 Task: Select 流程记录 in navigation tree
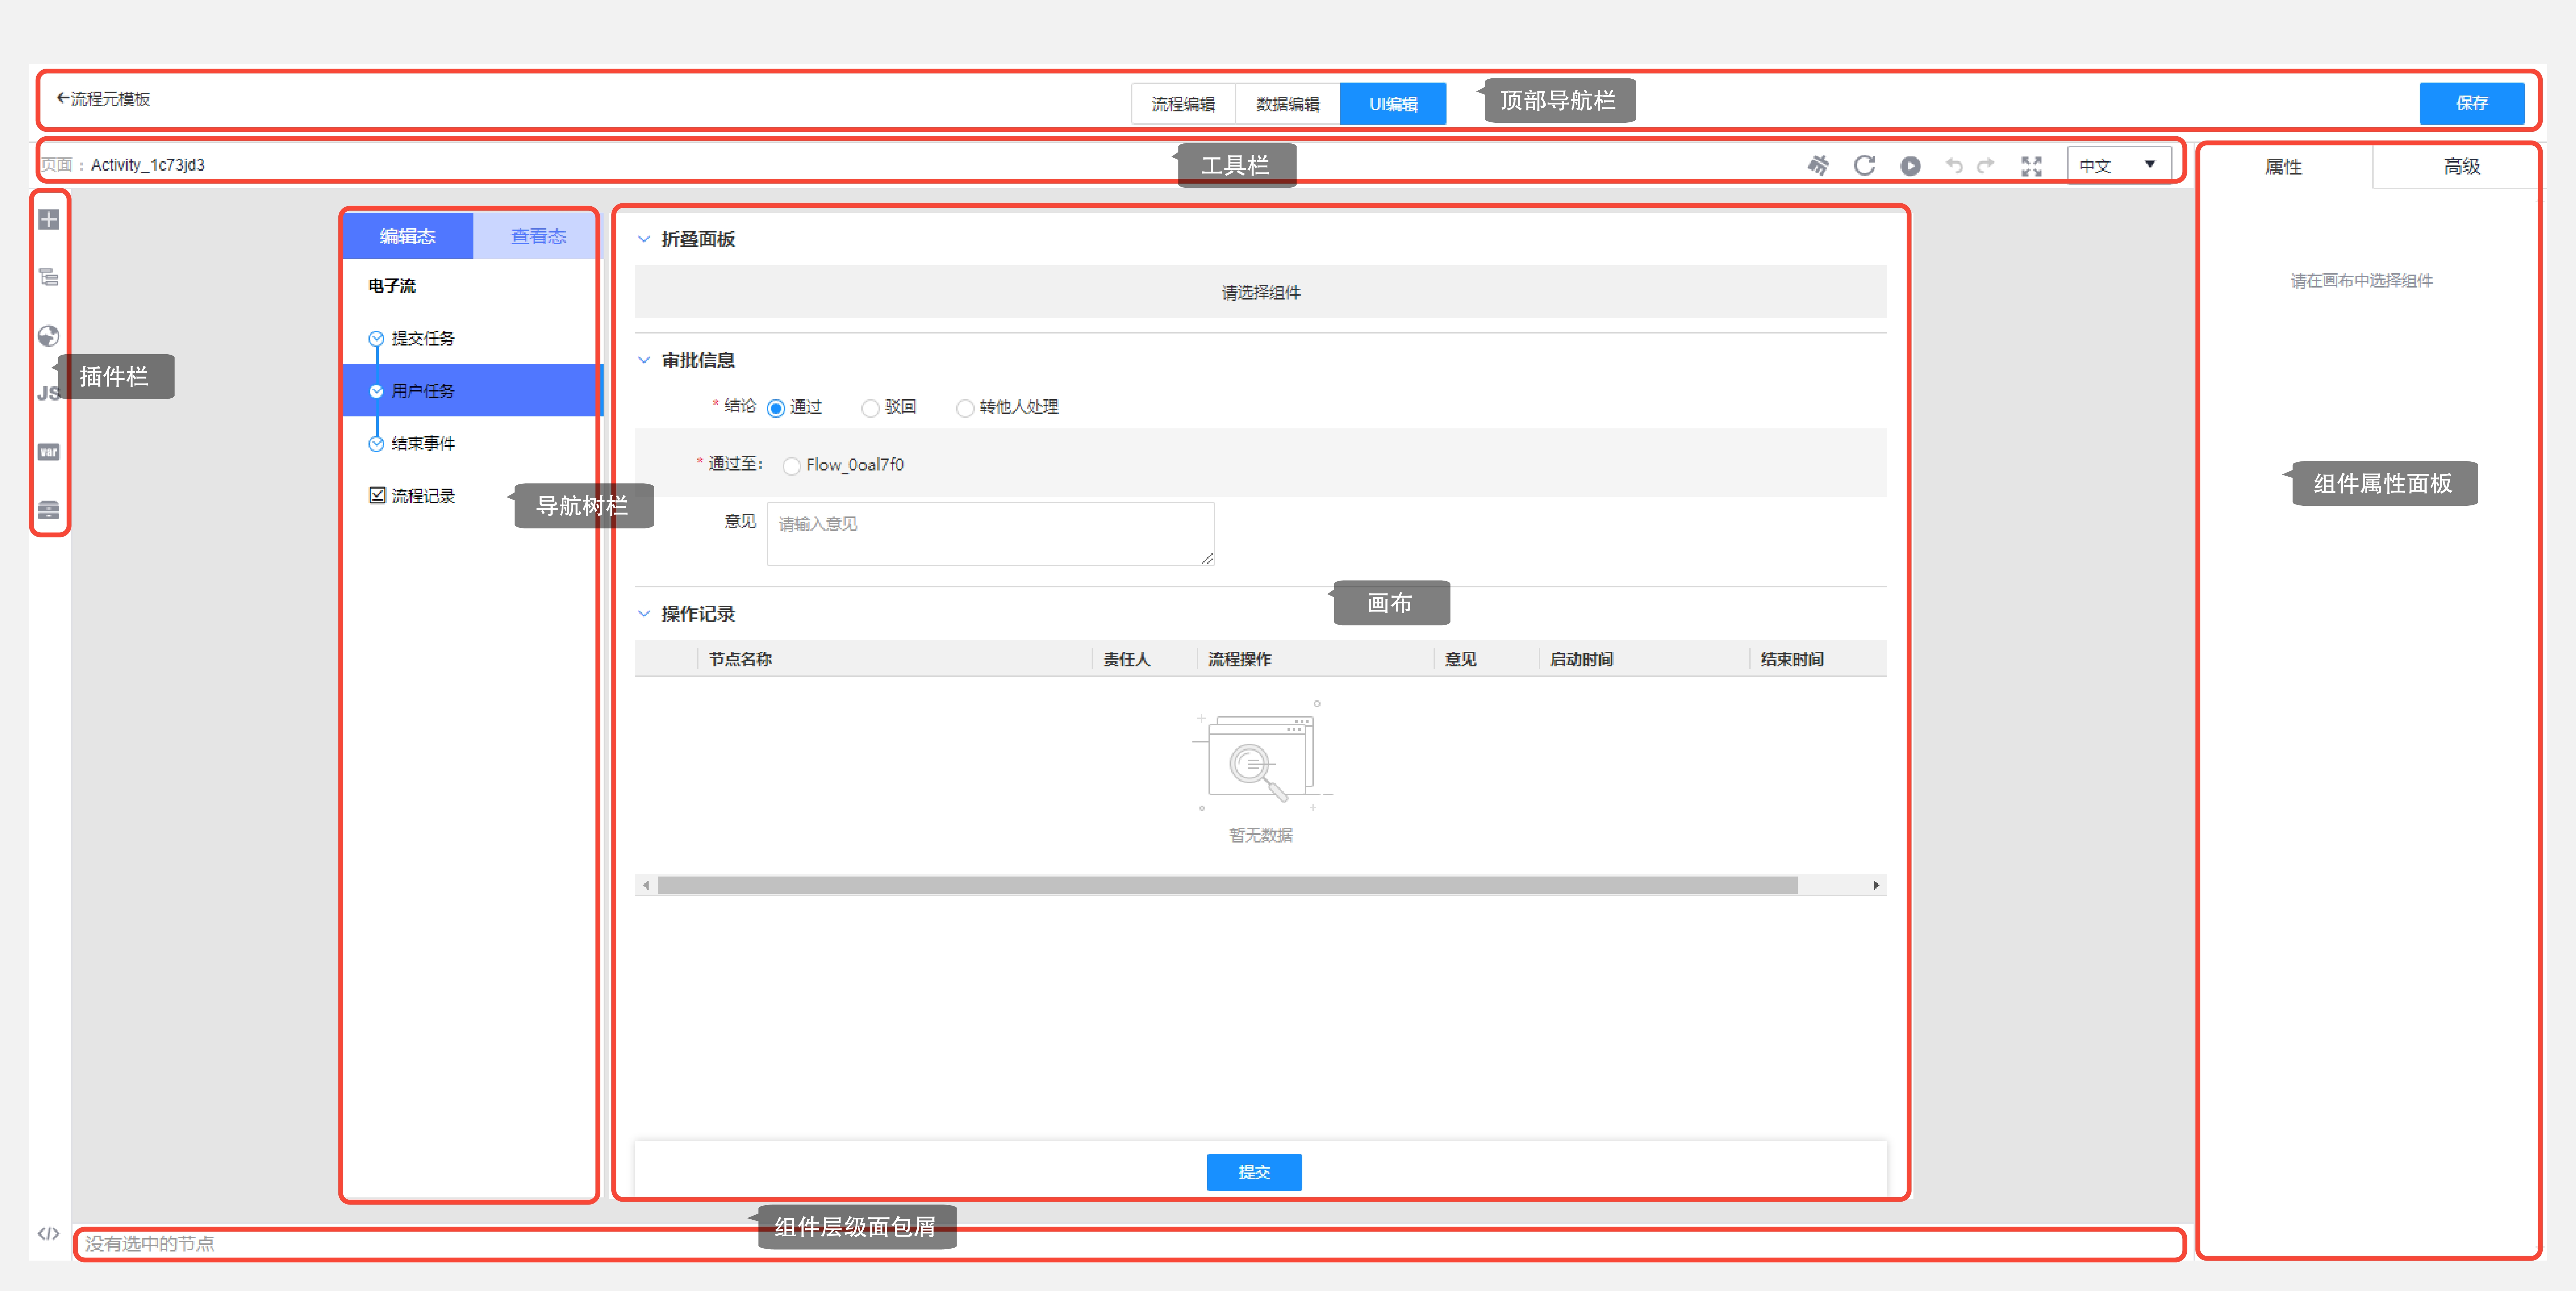(x=423, y=496)
